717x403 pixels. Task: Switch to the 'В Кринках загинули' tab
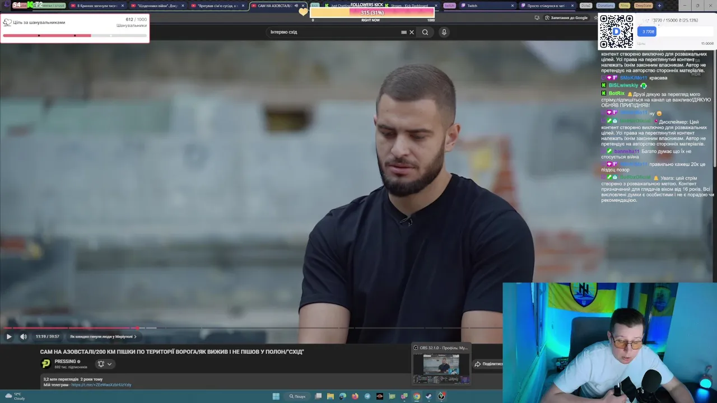97,6
